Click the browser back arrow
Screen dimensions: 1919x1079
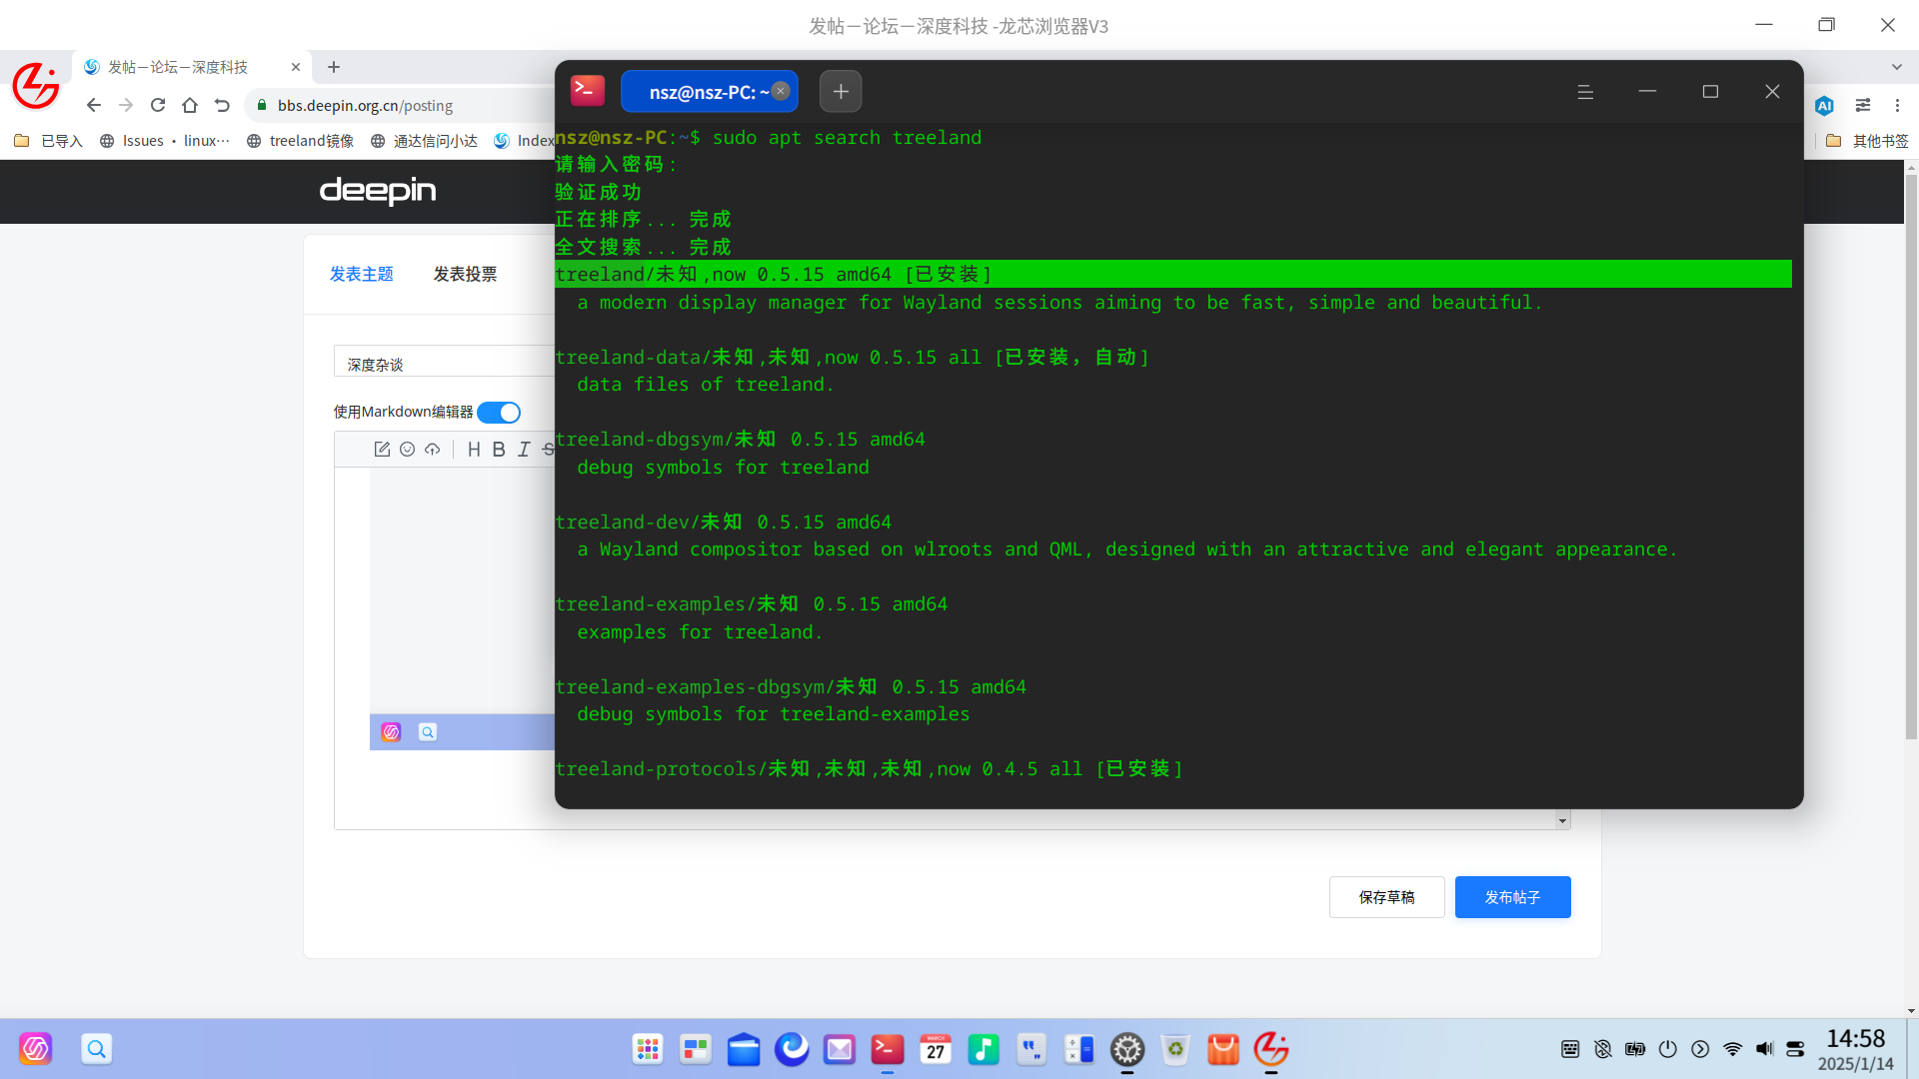click(93, 105)
